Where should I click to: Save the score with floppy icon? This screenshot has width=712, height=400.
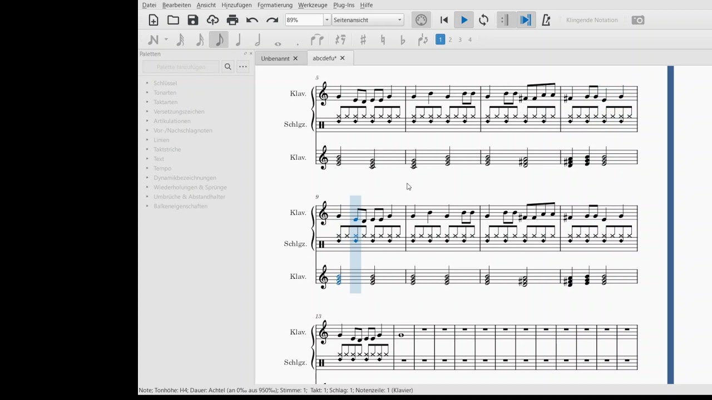pos(193,21)
